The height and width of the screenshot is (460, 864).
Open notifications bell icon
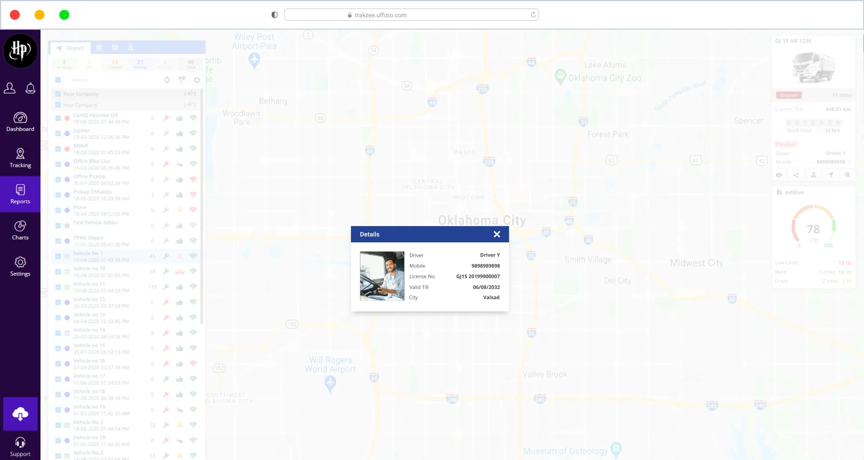pyautogui.click(x=31, y=88)
